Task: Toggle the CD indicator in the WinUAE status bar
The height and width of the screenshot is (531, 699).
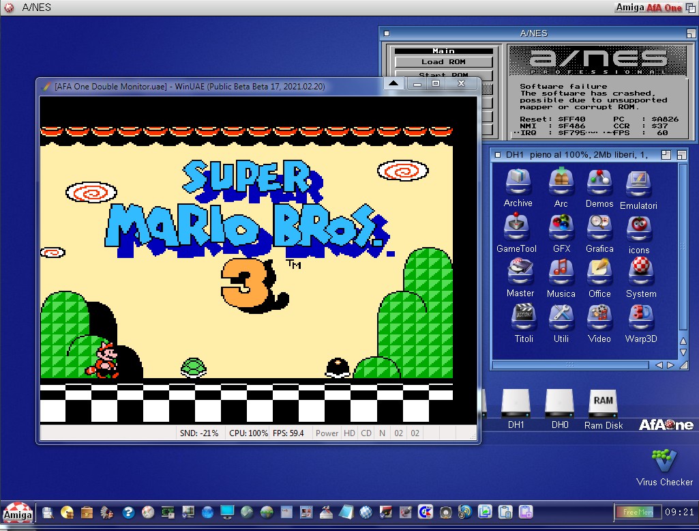Action: 366,433
